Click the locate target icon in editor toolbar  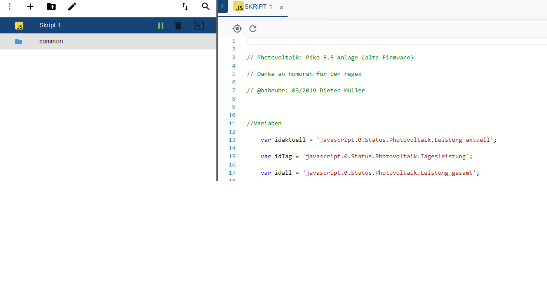click(x=237, y=29)
